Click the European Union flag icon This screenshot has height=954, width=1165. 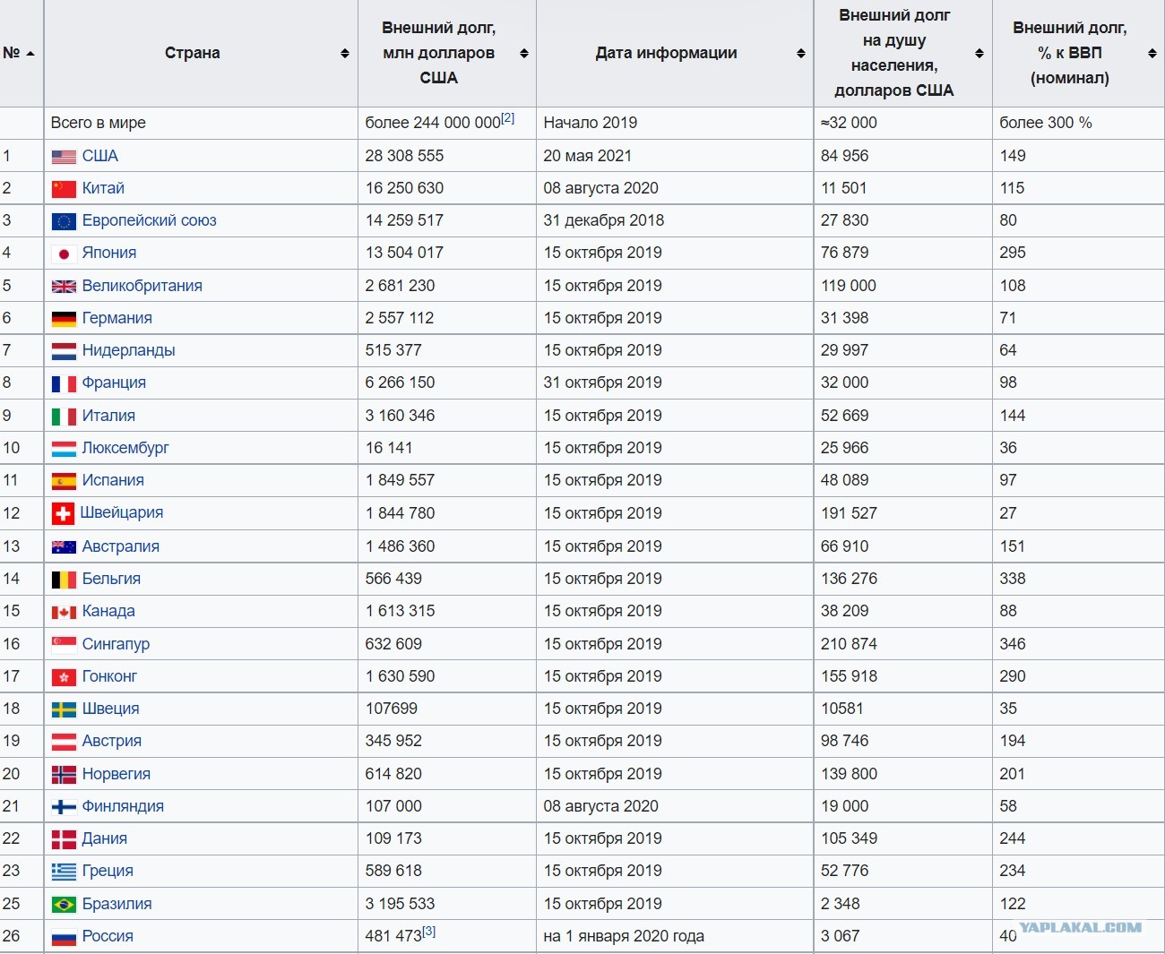64,221
